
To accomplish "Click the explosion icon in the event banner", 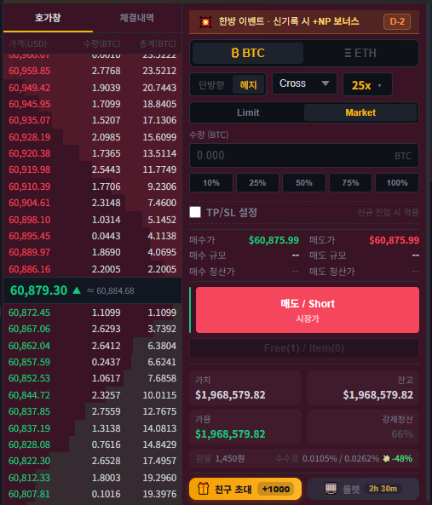I will click(x=205, y=22).
